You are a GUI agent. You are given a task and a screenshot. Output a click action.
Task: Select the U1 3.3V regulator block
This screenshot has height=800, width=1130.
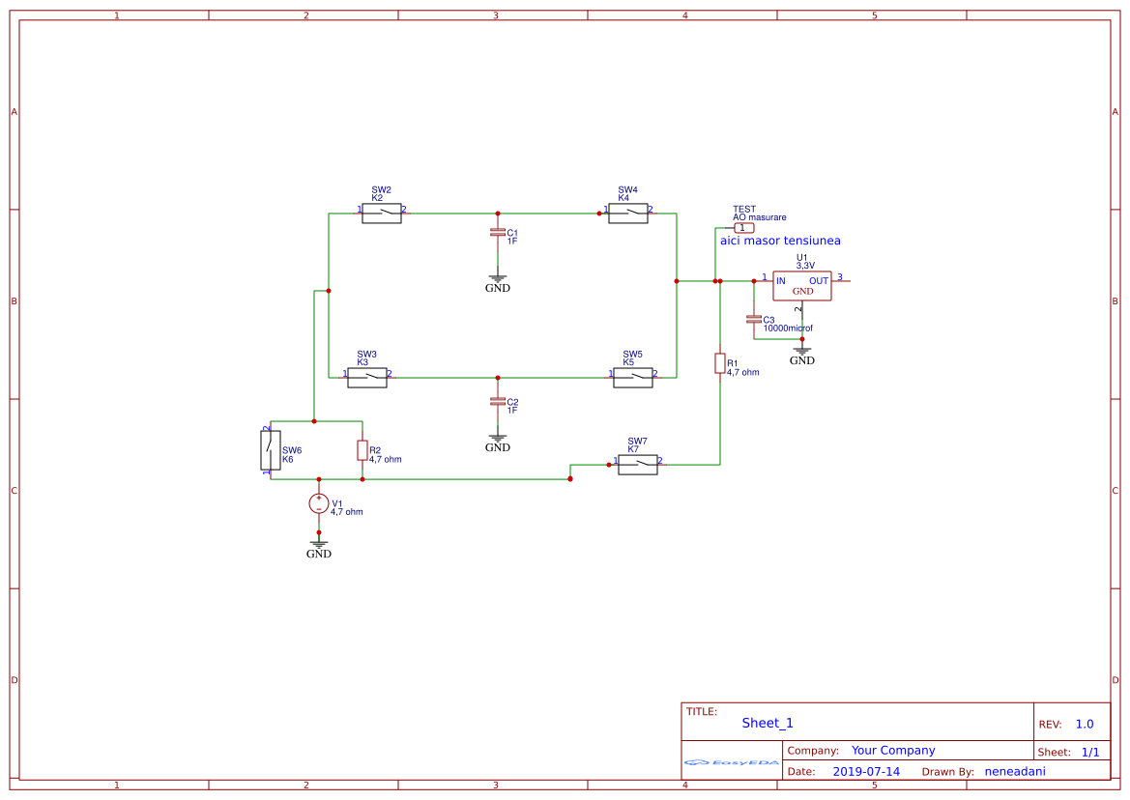coord(801,285)
